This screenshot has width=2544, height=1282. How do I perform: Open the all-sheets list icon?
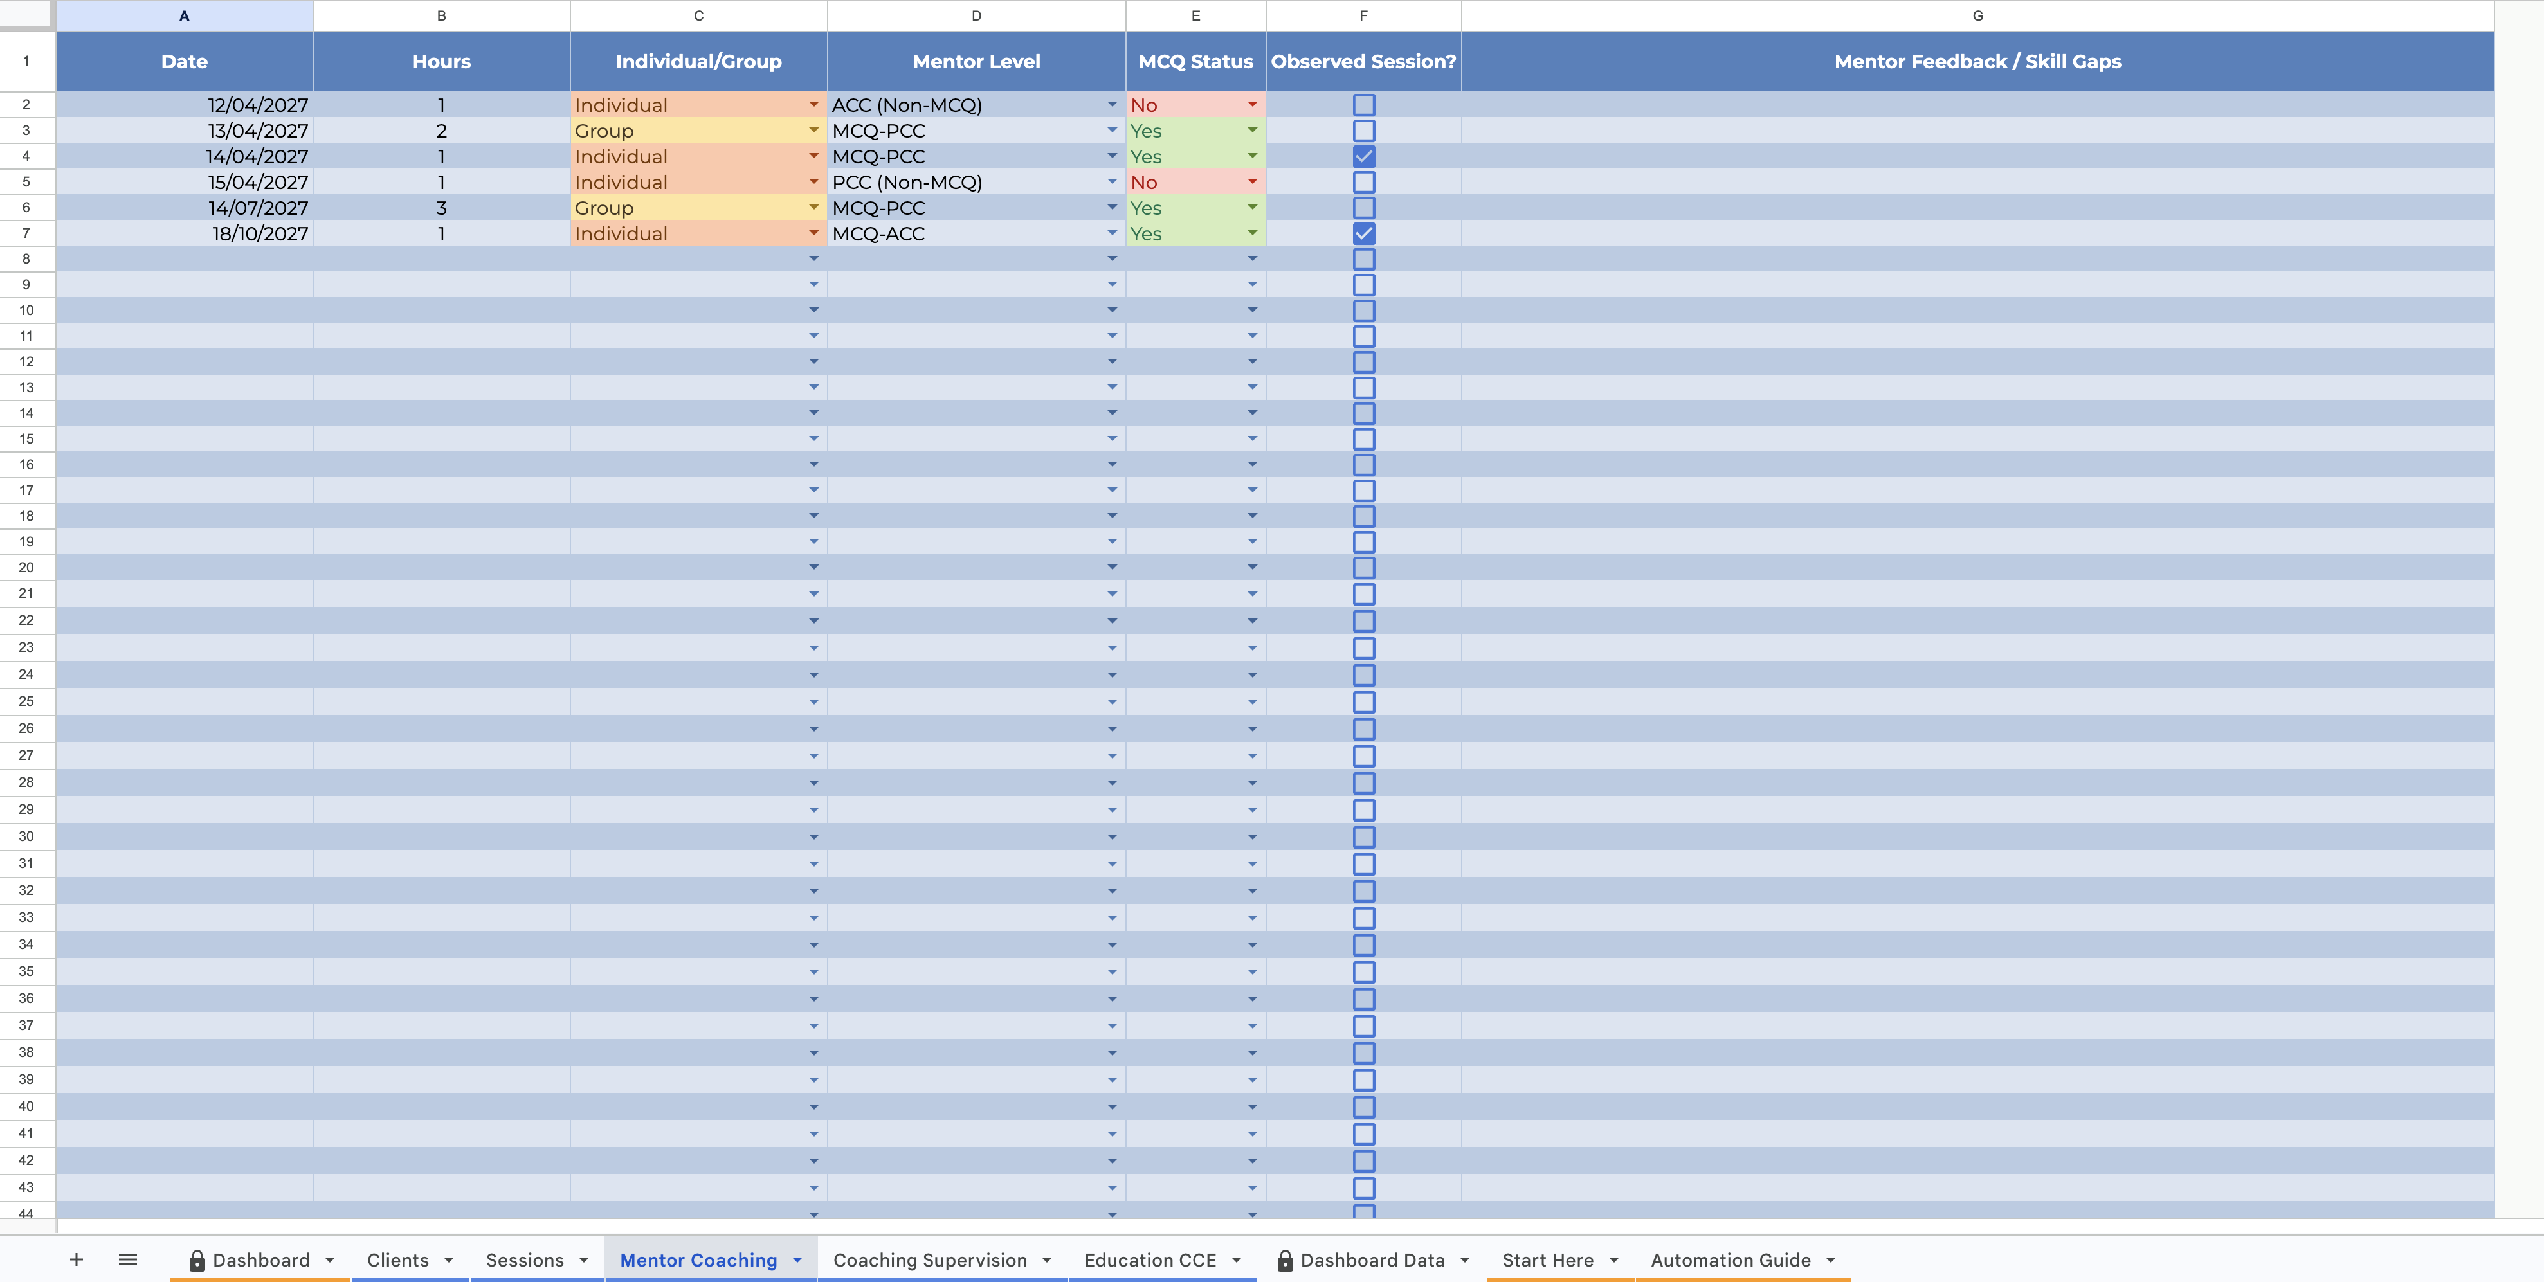click(x=127, y=1259)
